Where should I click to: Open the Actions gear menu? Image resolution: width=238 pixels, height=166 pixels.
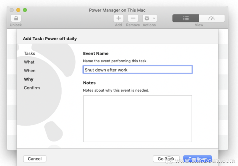click(x=150, y=18)
